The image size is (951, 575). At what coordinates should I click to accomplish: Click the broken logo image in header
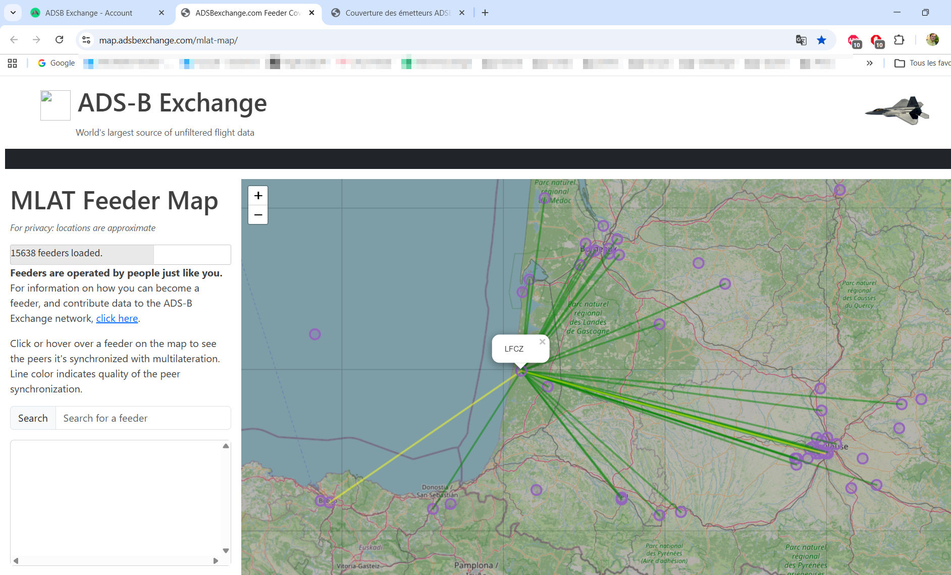point(56,105)
